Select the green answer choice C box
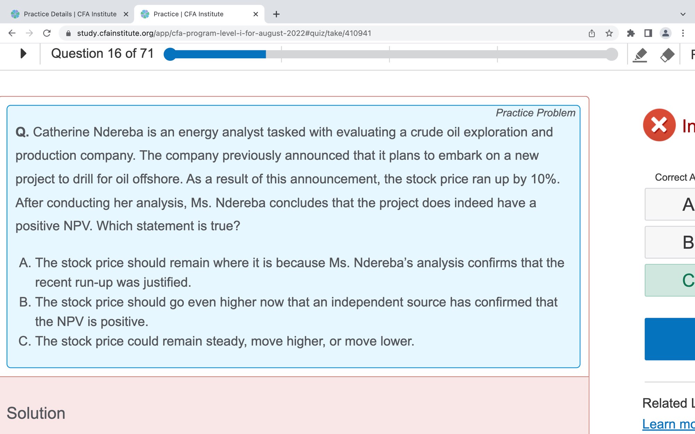The height and width of the screenshot is (434, 695). tap(671, 280)
